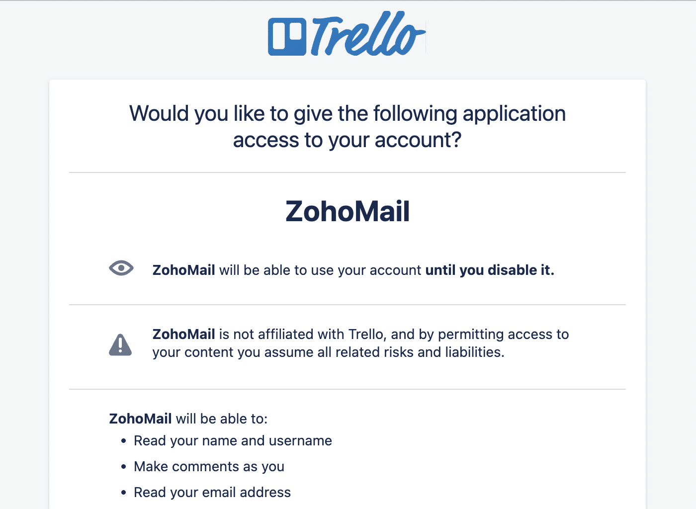Click the Trello board logo icon
Viewport: 696px width, 509px height.
point(286,37)
